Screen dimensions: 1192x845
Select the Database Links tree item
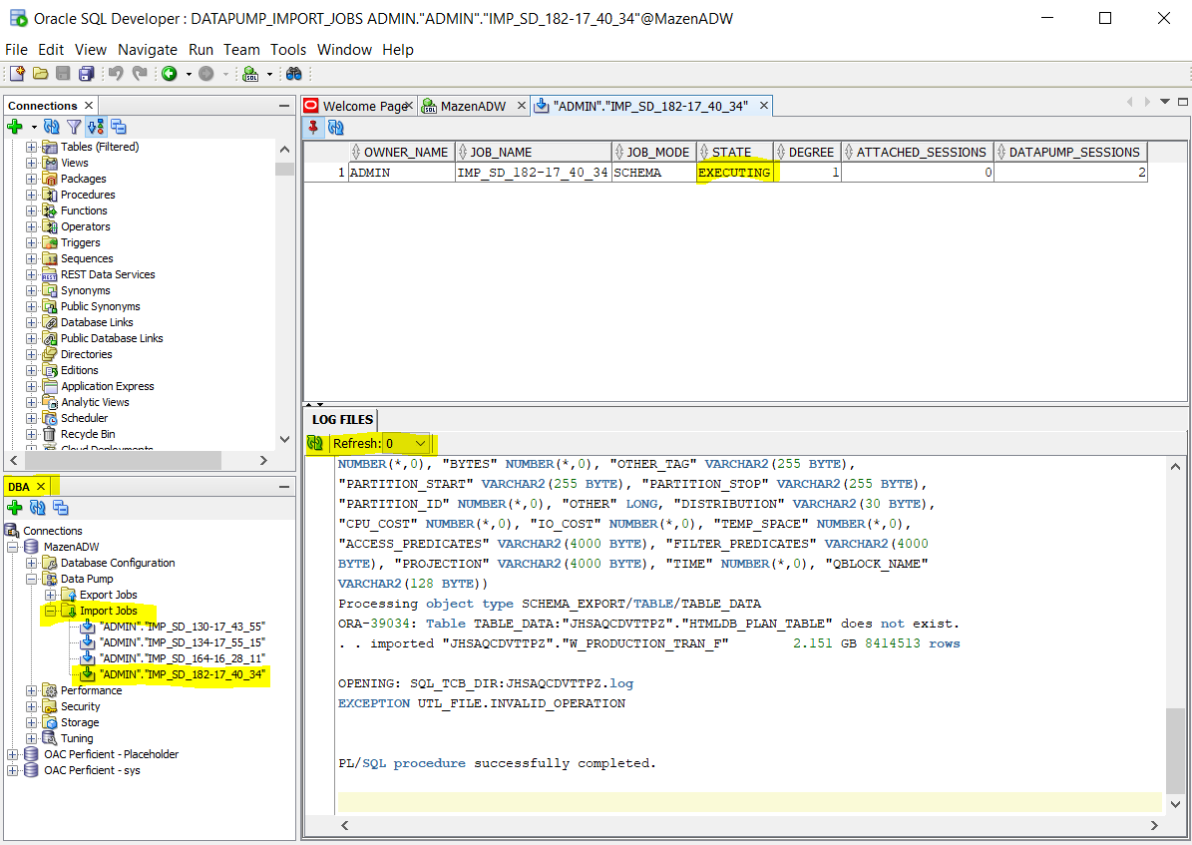coord(97,322)
